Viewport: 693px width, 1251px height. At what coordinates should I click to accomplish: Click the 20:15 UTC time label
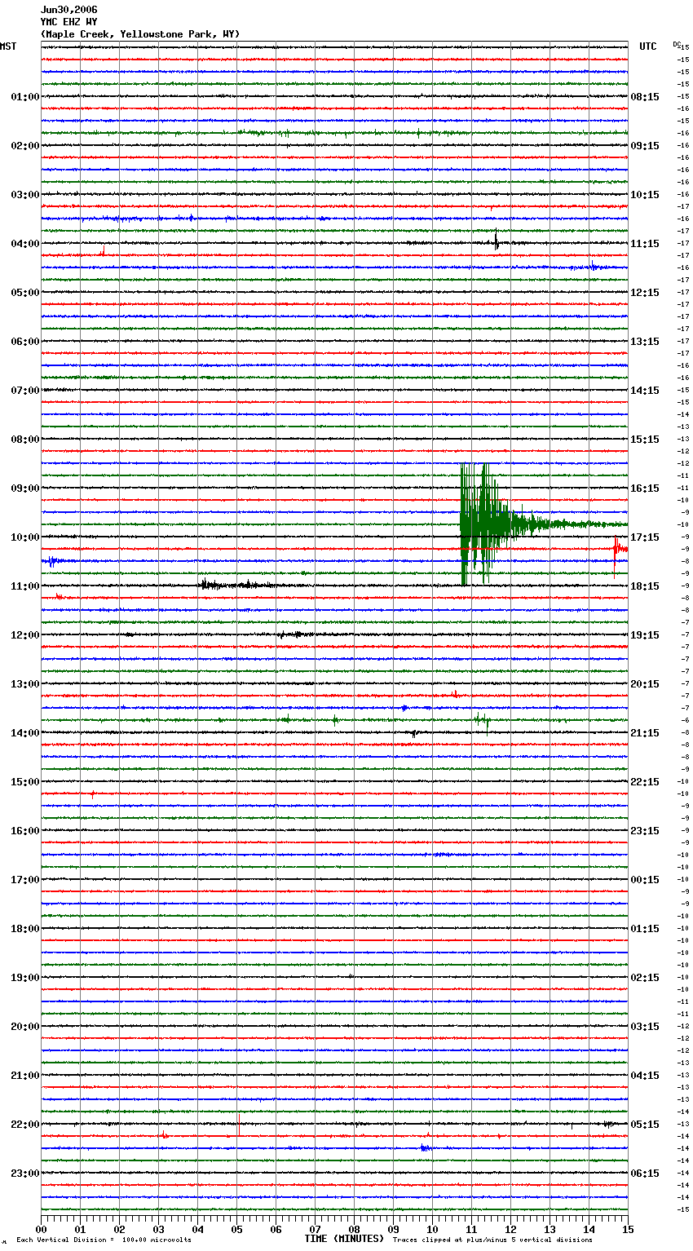(645, 684)
